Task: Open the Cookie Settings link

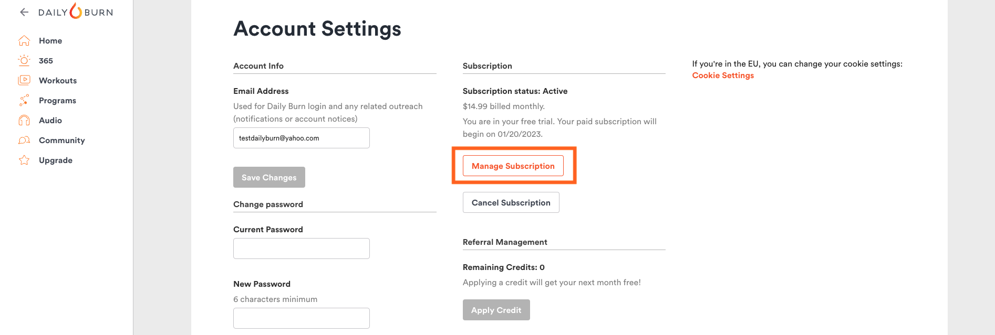Action: pyautogui.click(x=723, y=75)
